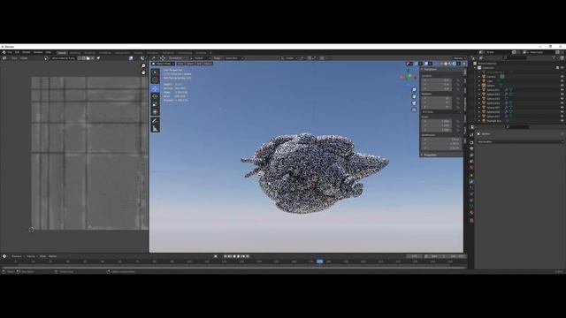This screenshot has height=318, width=566.
Task: Open the World properties tab
Action: 471,168
